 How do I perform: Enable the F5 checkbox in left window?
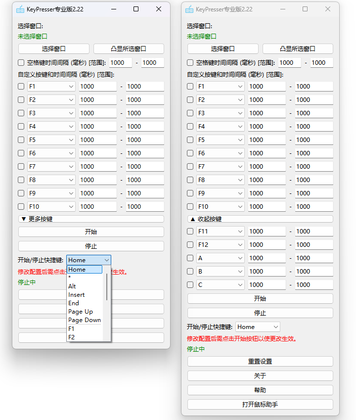pos(21,140)
